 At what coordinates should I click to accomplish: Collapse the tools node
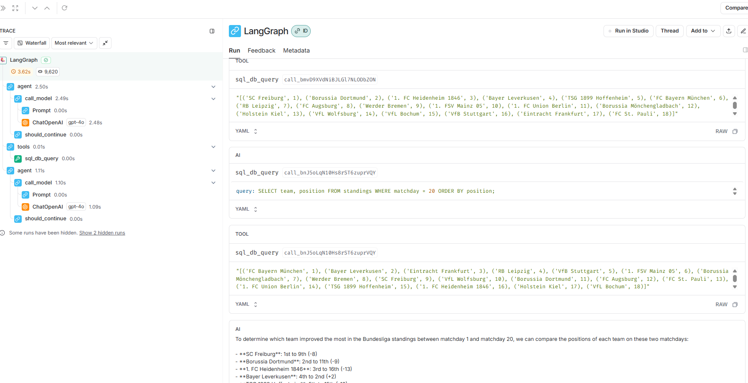tap(213, 147)
